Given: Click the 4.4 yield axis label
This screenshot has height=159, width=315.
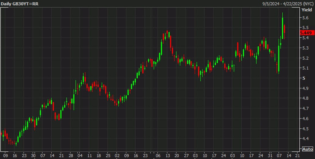Looking at the screenshot, I should pyautogui.click(x=305, y=139).
